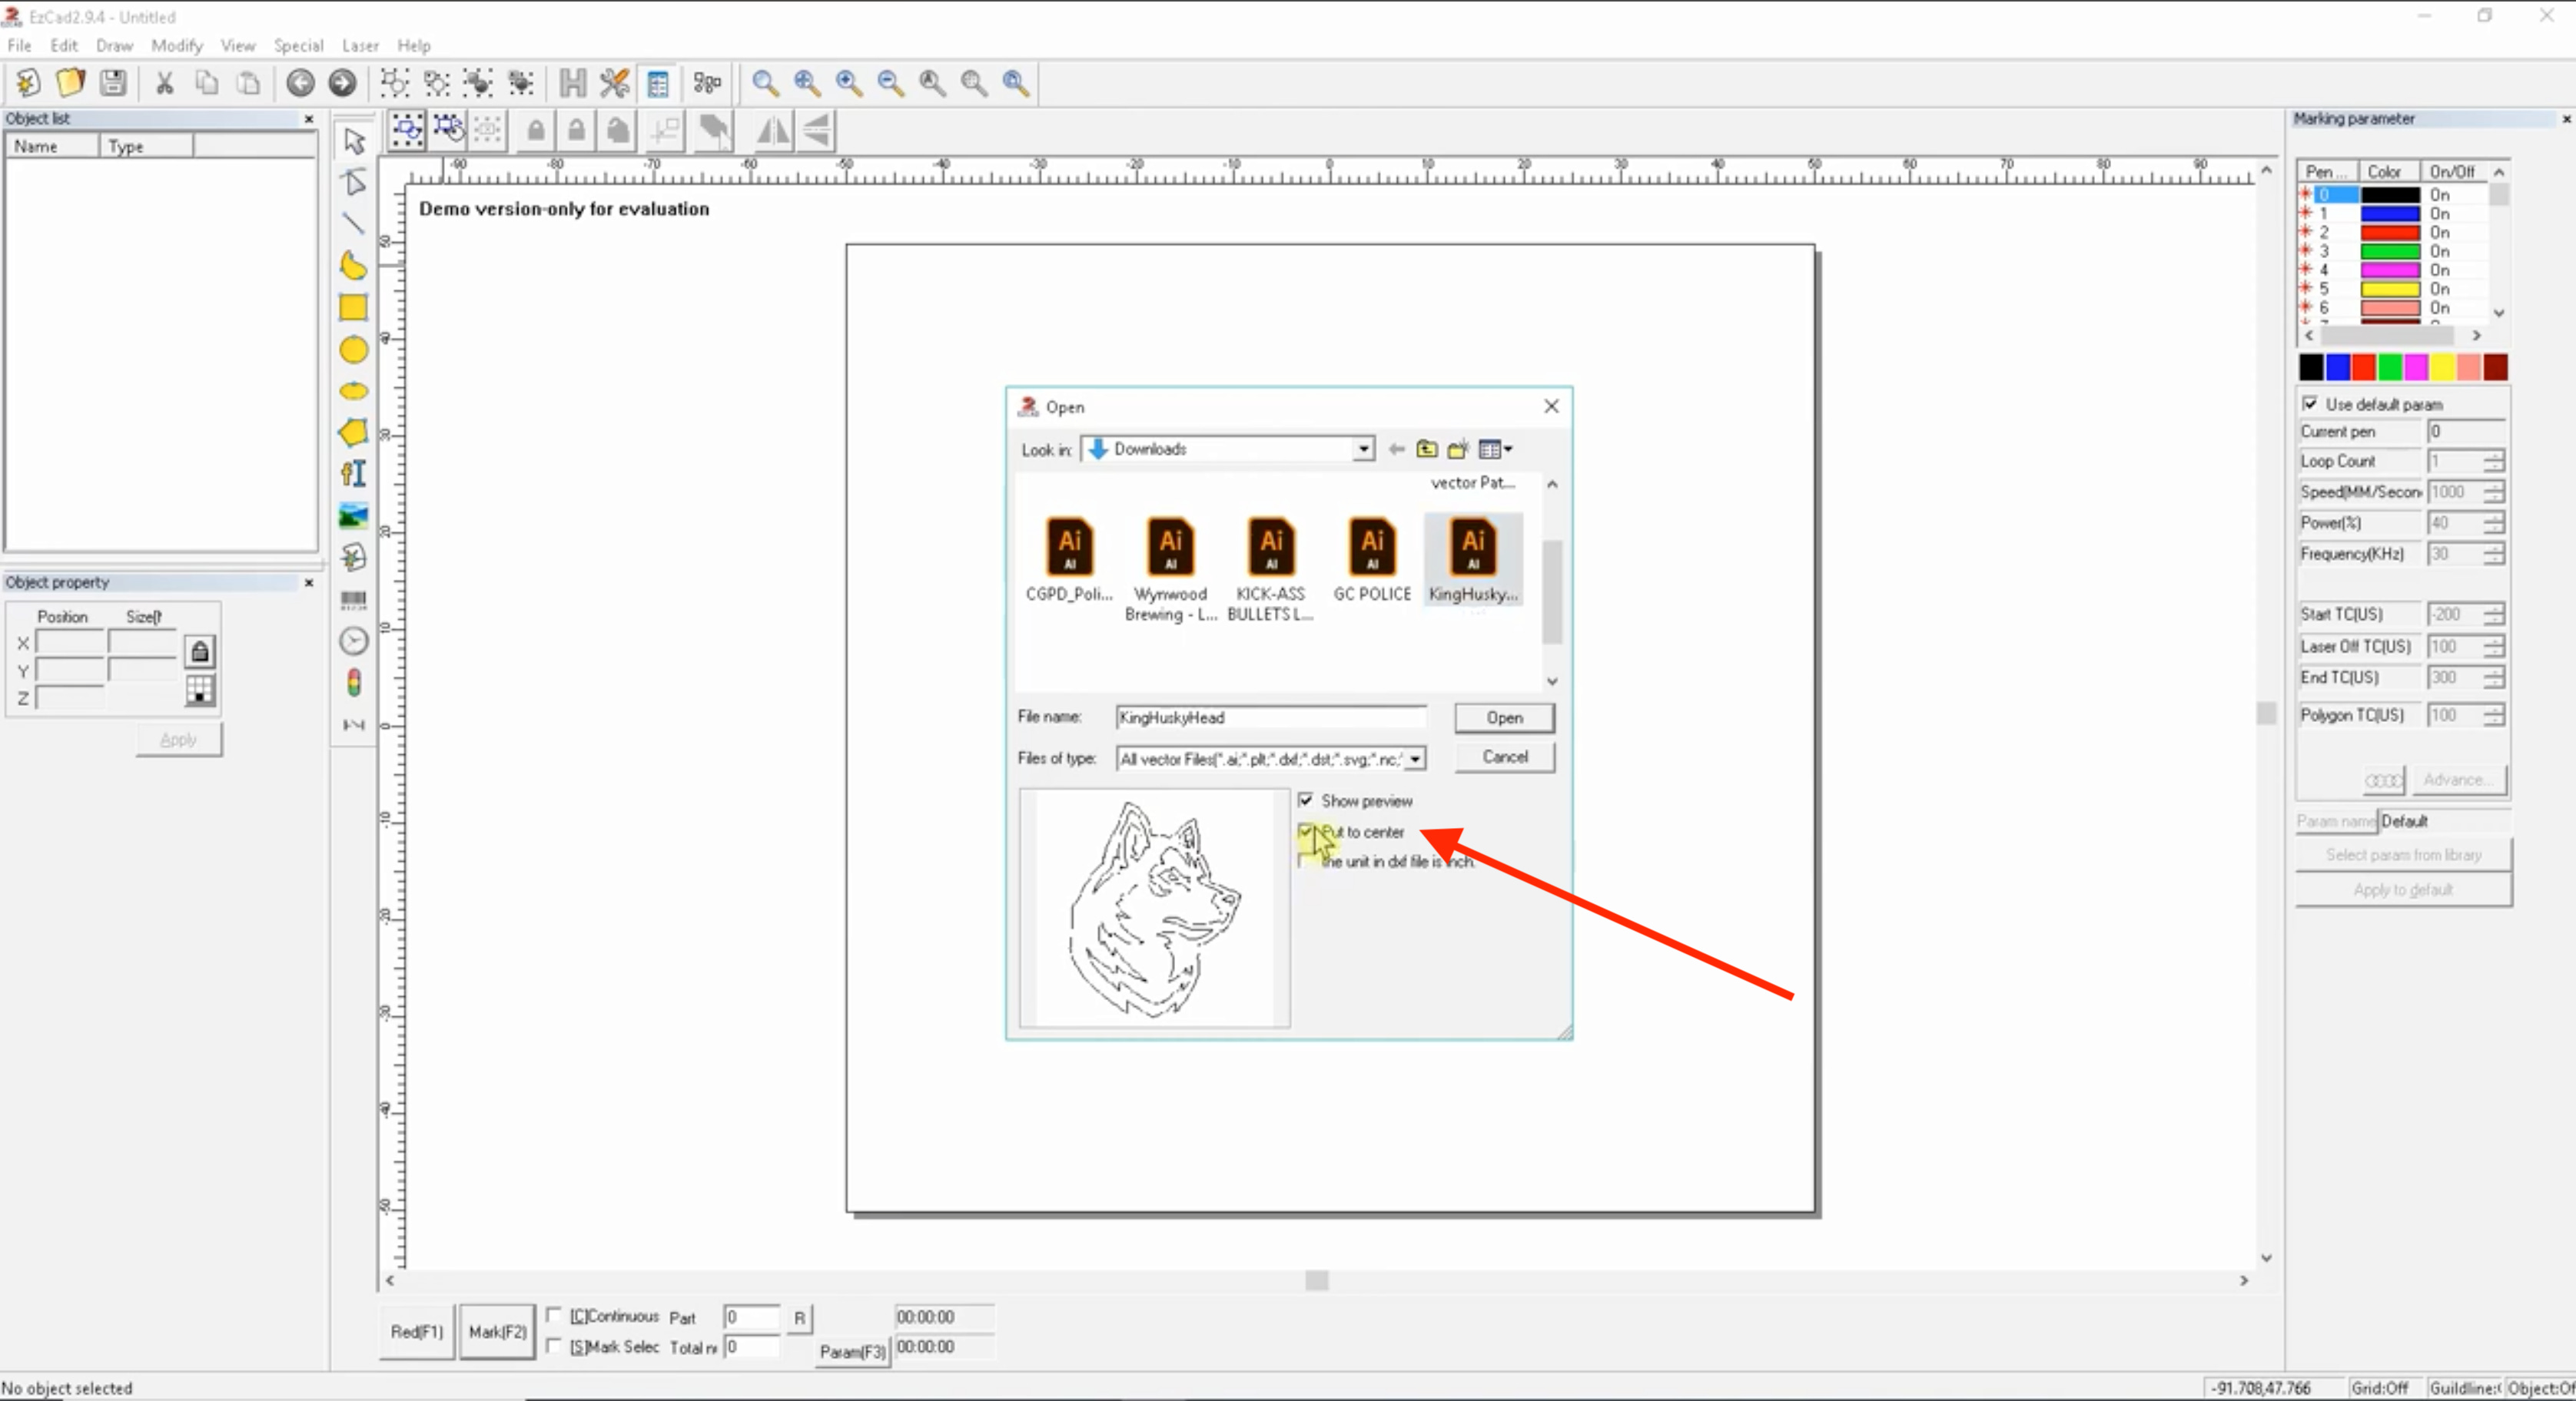Click the save file toolbar icon
Image resolution: width=2576 pixels, height=1401 pixels.
[113, 83]
